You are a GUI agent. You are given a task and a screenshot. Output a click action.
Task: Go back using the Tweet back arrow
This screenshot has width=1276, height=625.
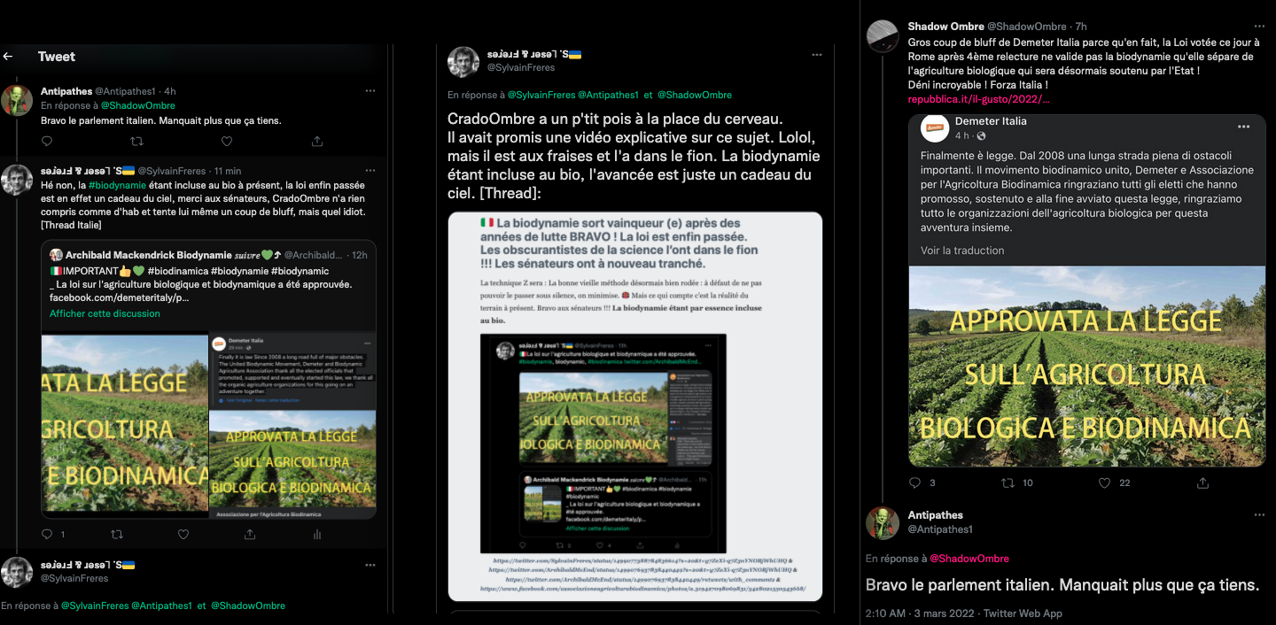(x=8, y=57)
